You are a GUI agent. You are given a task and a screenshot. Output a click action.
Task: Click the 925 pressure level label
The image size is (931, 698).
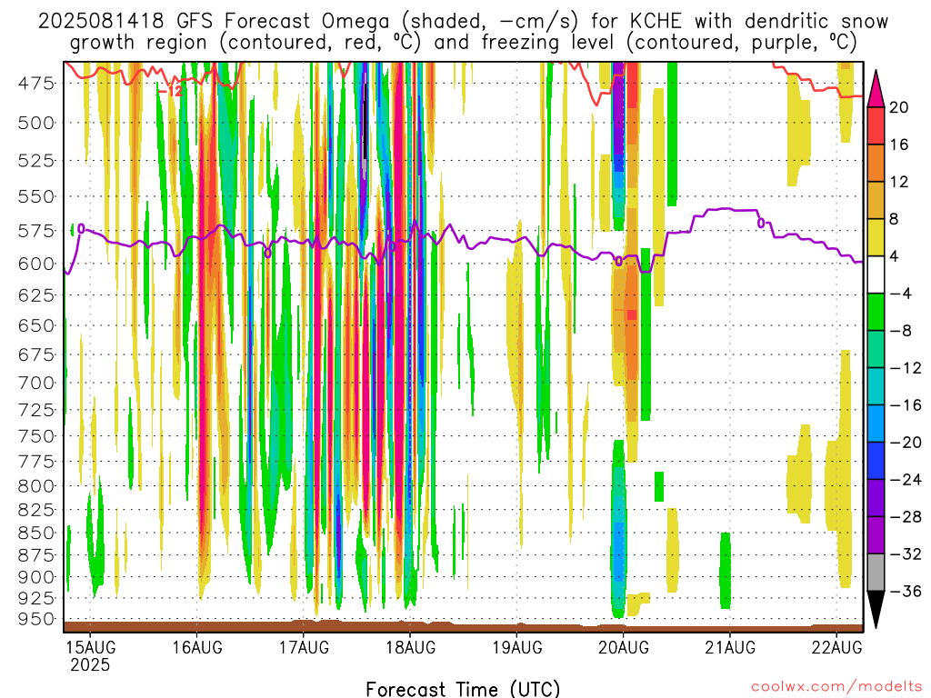(36, 598)
